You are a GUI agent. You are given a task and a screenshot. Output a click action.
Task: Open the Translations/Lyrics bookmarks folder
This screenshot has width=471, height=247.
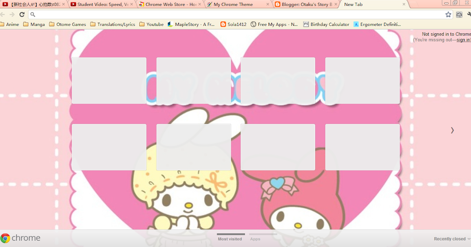[113, 24]
